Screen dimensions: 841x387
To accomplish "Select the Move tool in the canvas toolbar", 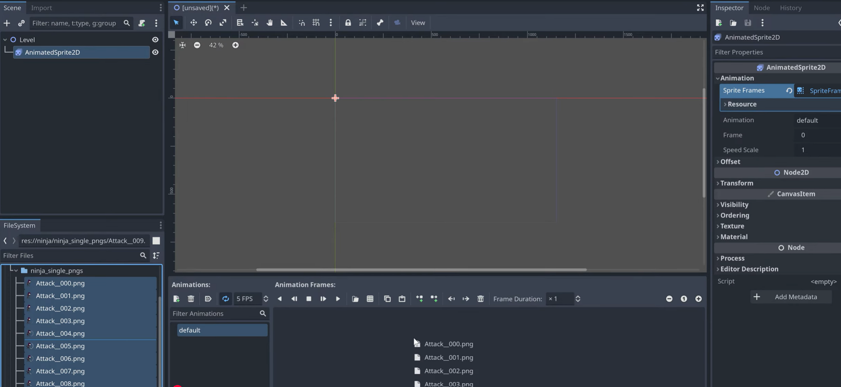I will (x=194, y=23).
